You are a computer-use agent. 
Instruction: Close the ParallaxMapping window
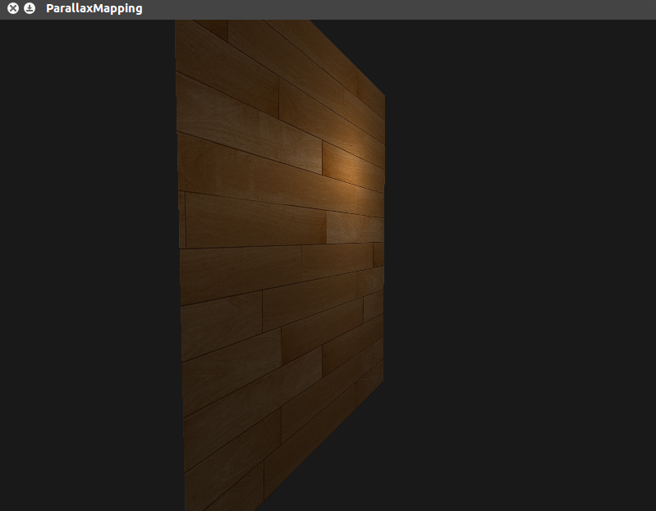(x=13, y=8)
